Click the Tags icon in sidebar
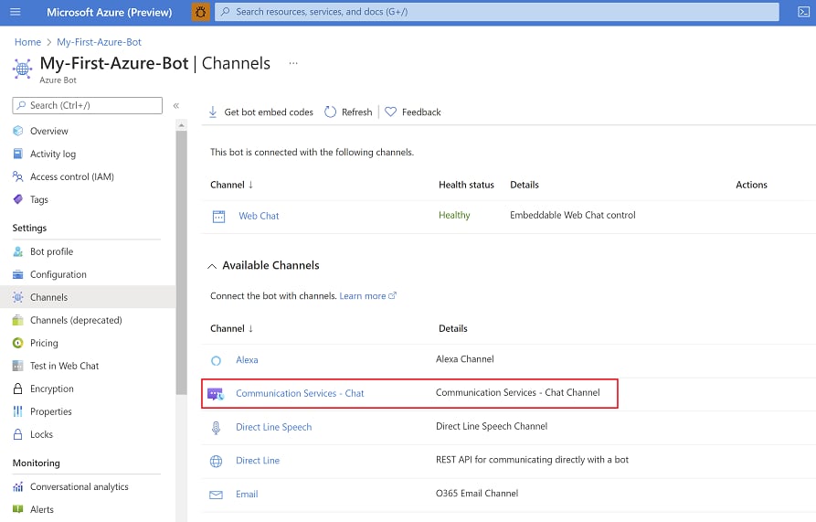Viewport: 816px width, 522px height. [x=17, y=199]
